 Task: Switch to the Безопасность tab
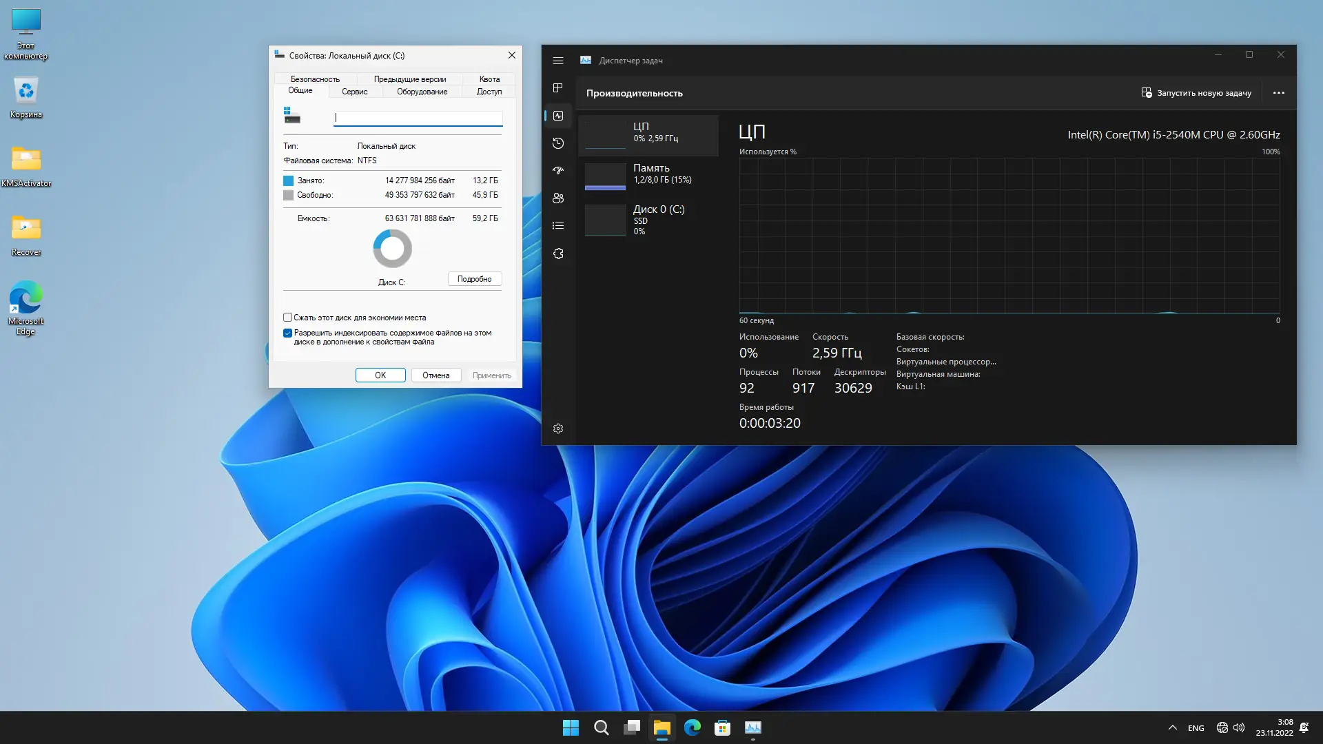(x=315, y=79)
